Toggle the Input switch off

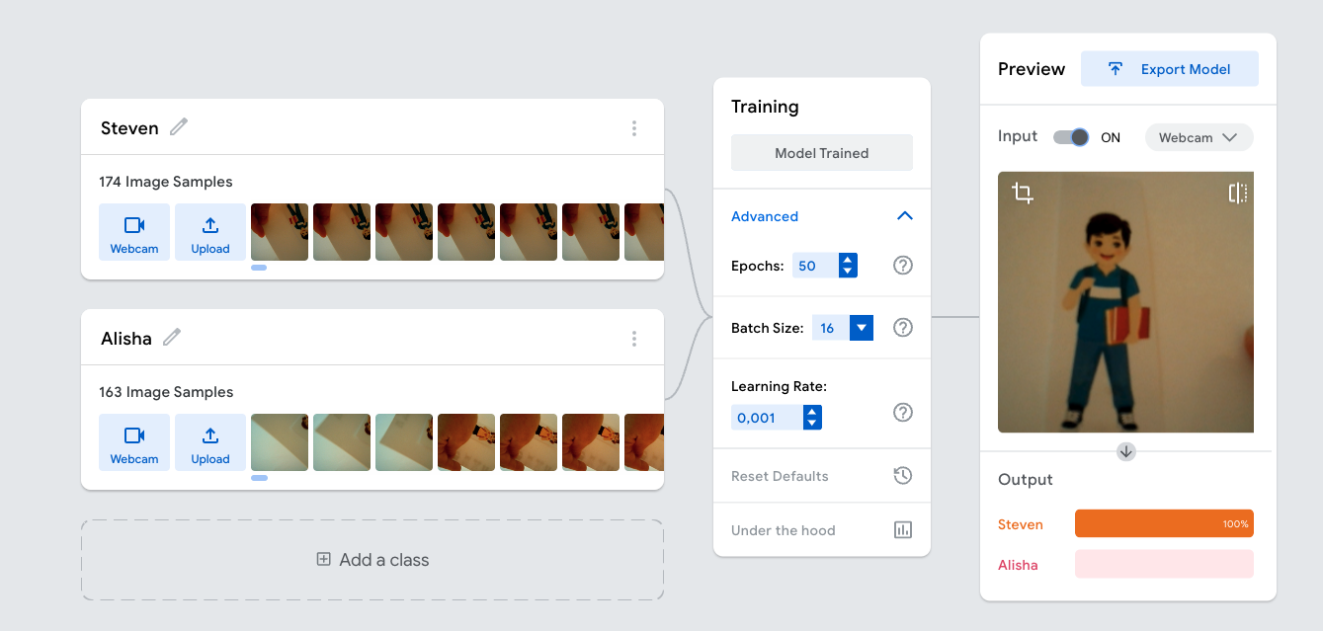[x=1071, y=137]
